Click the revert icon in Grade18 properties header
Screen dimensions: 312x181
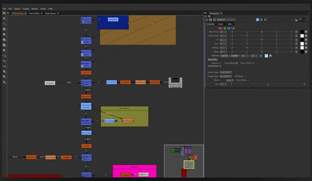point(269,20)
